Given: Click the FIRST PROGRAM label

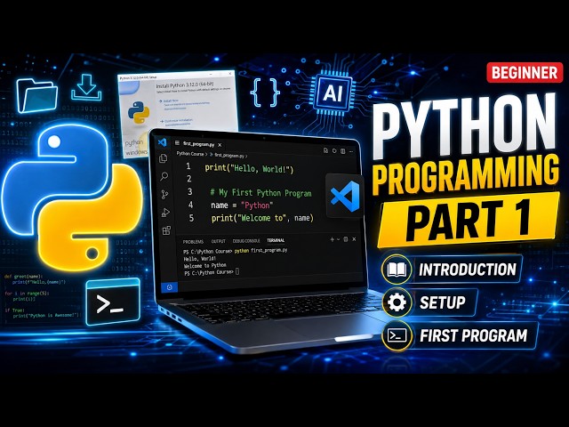Looking at the screenshot, I should [x=473, y=335].
